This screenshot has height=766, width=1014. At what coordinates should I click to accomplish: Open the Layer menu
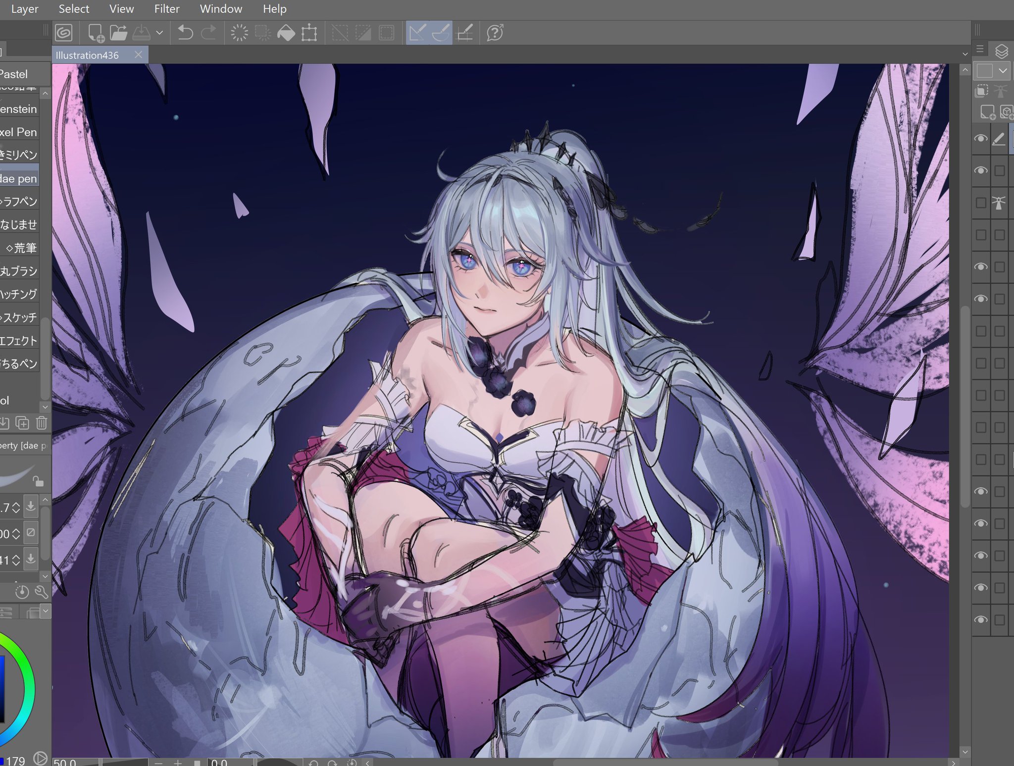25,9
